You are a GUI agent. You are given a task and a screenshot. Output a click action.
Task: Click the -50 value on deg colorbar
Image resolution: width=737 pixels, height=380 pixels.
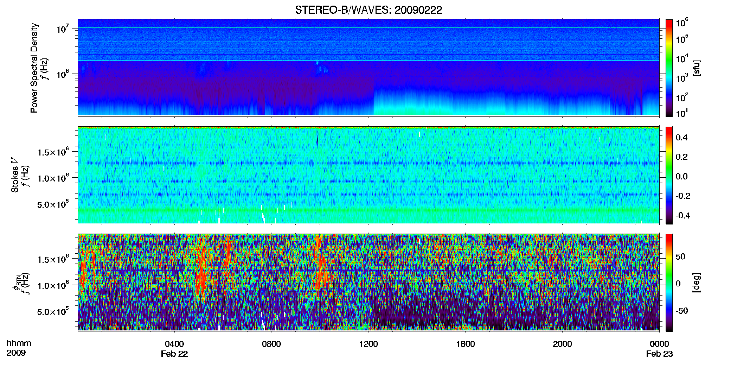pyautogui.click(x=682, y=311)
